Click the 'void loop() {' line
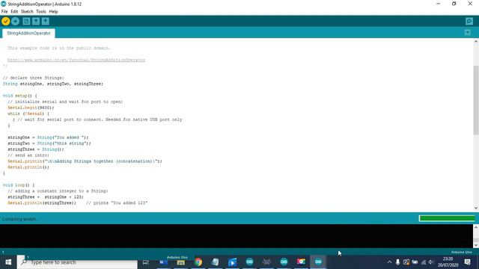This screenshot has height=269, width=479. [x=19, y=185]
